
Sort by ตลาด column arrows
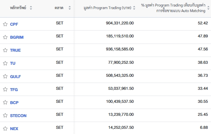pyautogui.click(x=70, y=8)
